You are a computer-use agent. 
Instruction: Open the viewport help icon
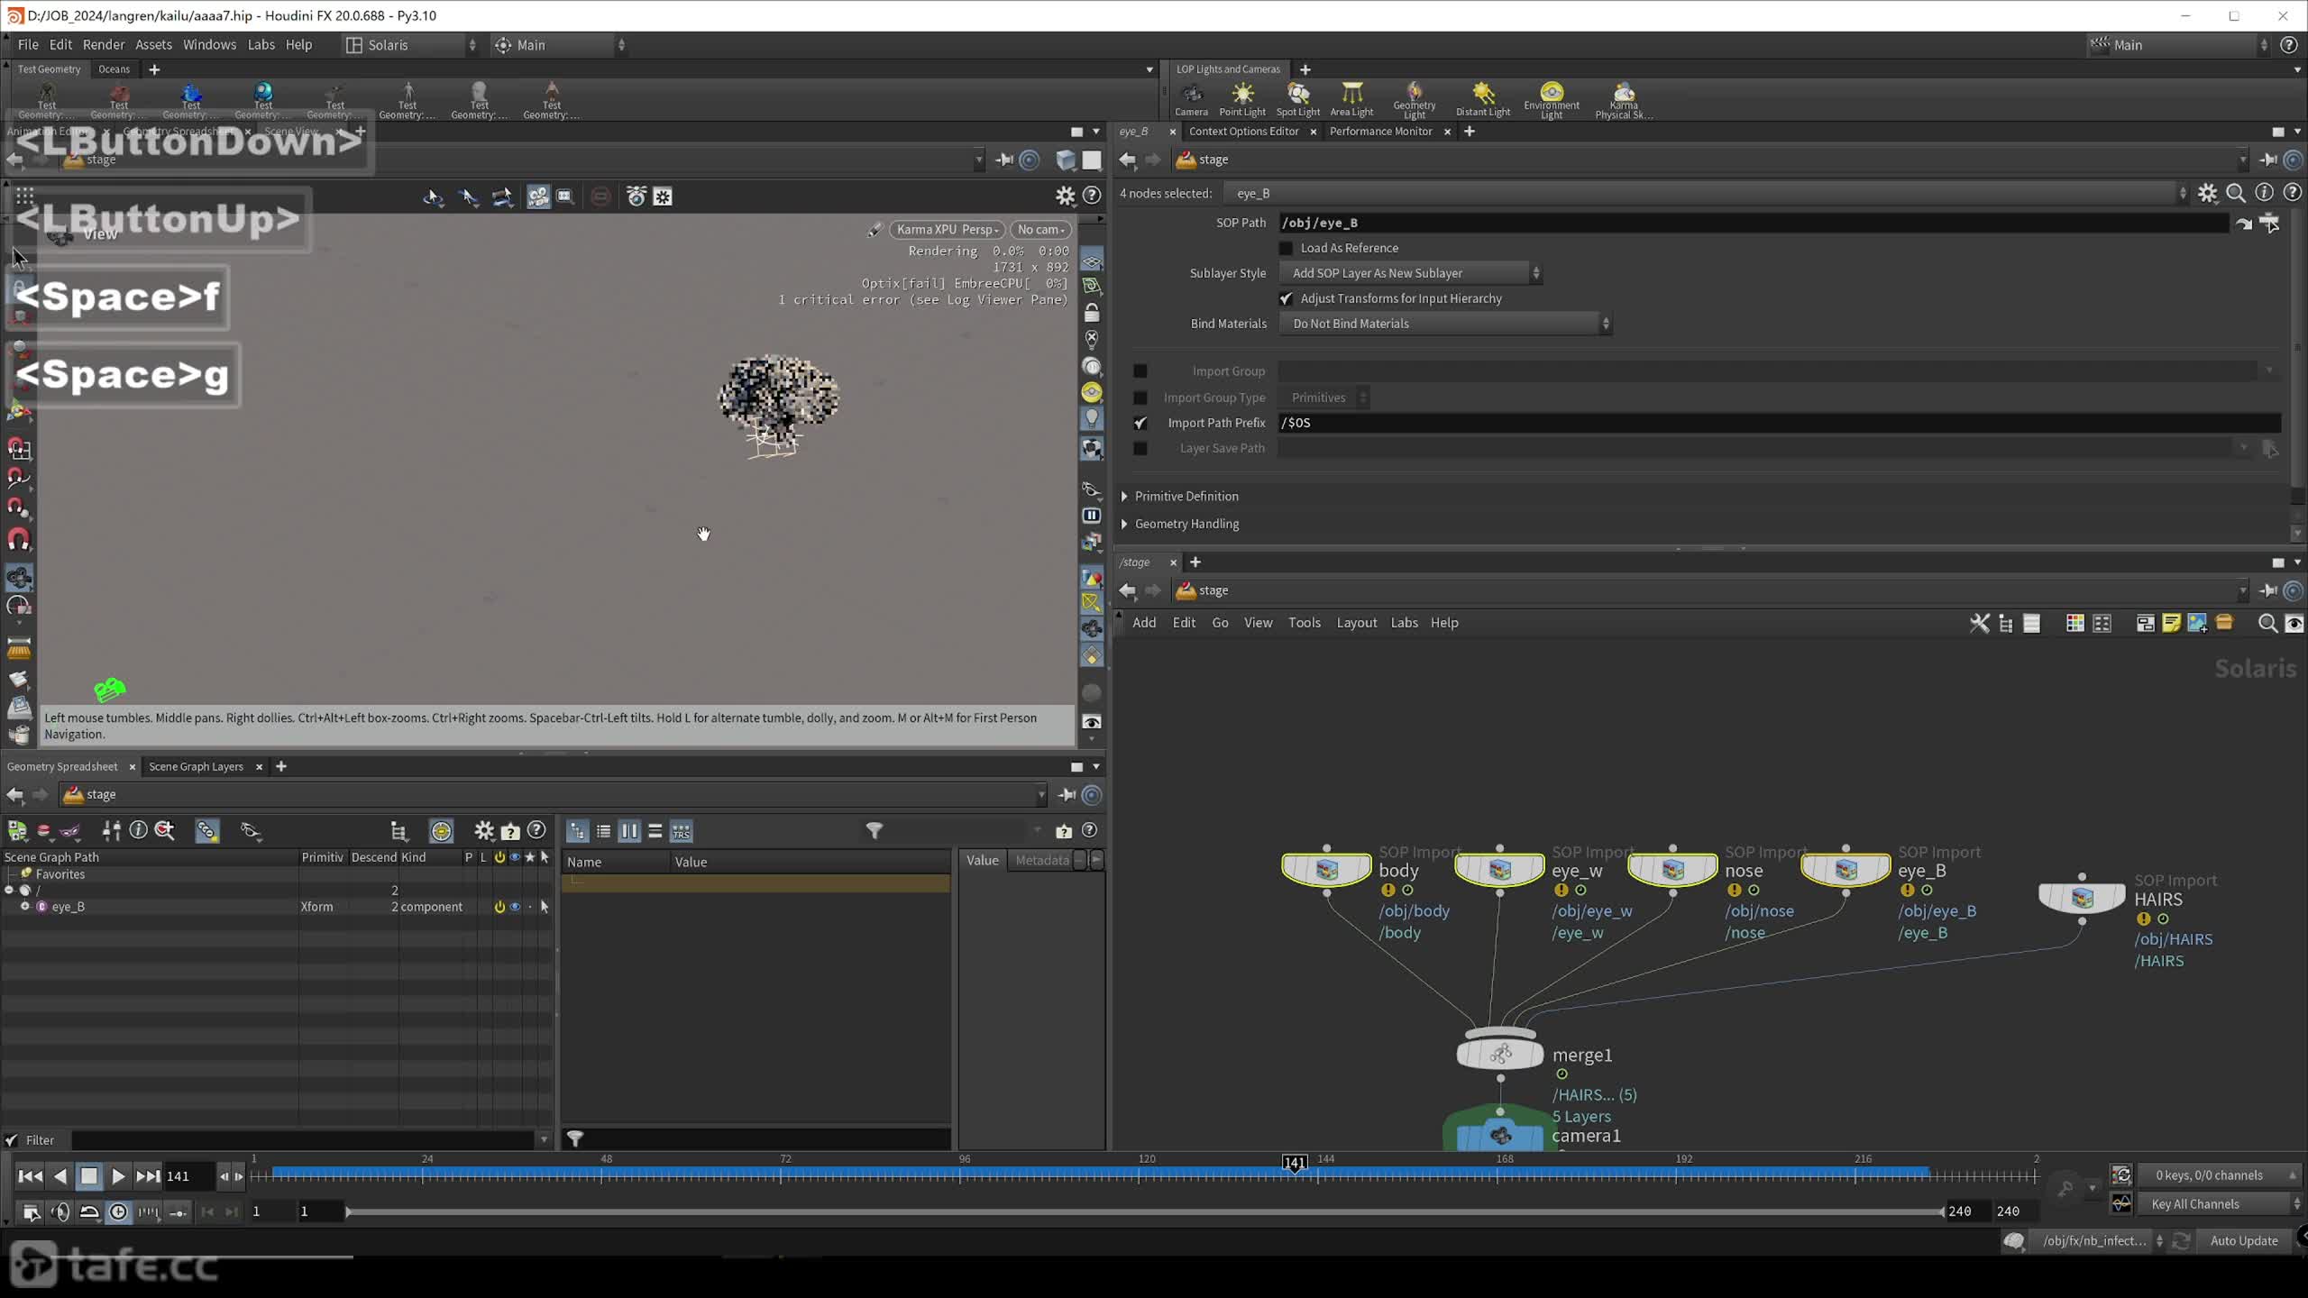point(1092,196)
